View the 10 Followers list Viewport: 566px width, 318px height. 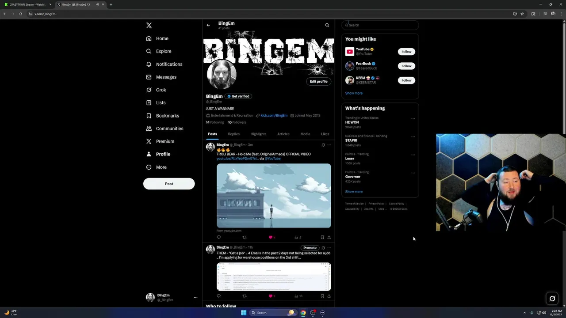point(237,122)
